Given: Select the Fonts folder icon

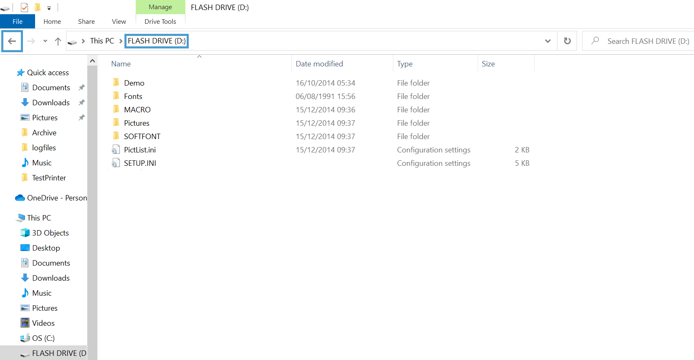Looking at the screenshot, I should [x=116, y=96].
